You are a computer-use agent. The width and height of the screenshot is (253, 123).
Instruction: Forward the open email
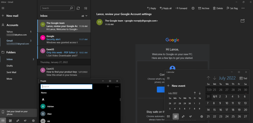(181, 8)
